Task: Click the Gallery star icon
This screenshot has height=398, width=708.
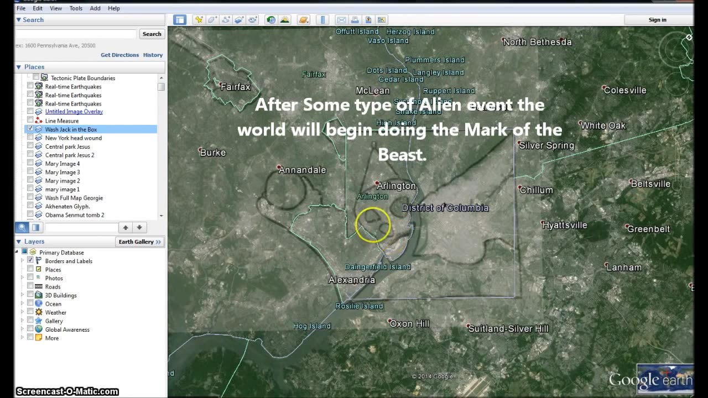Action: (x=39, y=321)
